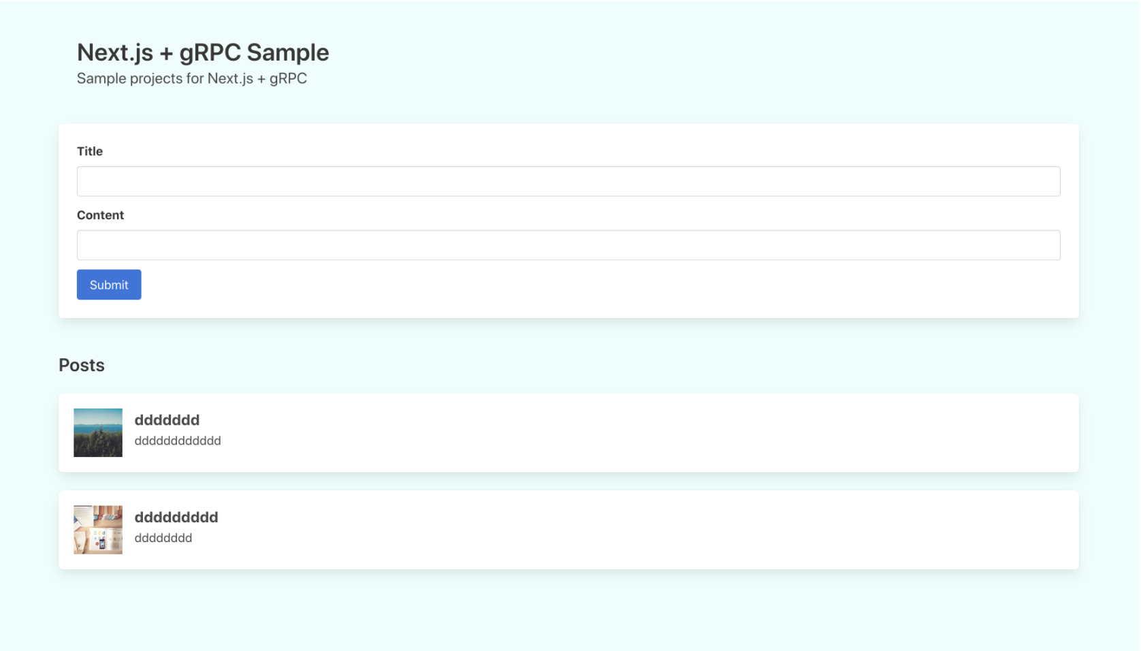Image resolution: width=1141 pixels, height=651 pixels.
Task: Select the first post's description text
Action: coord(177,441)
